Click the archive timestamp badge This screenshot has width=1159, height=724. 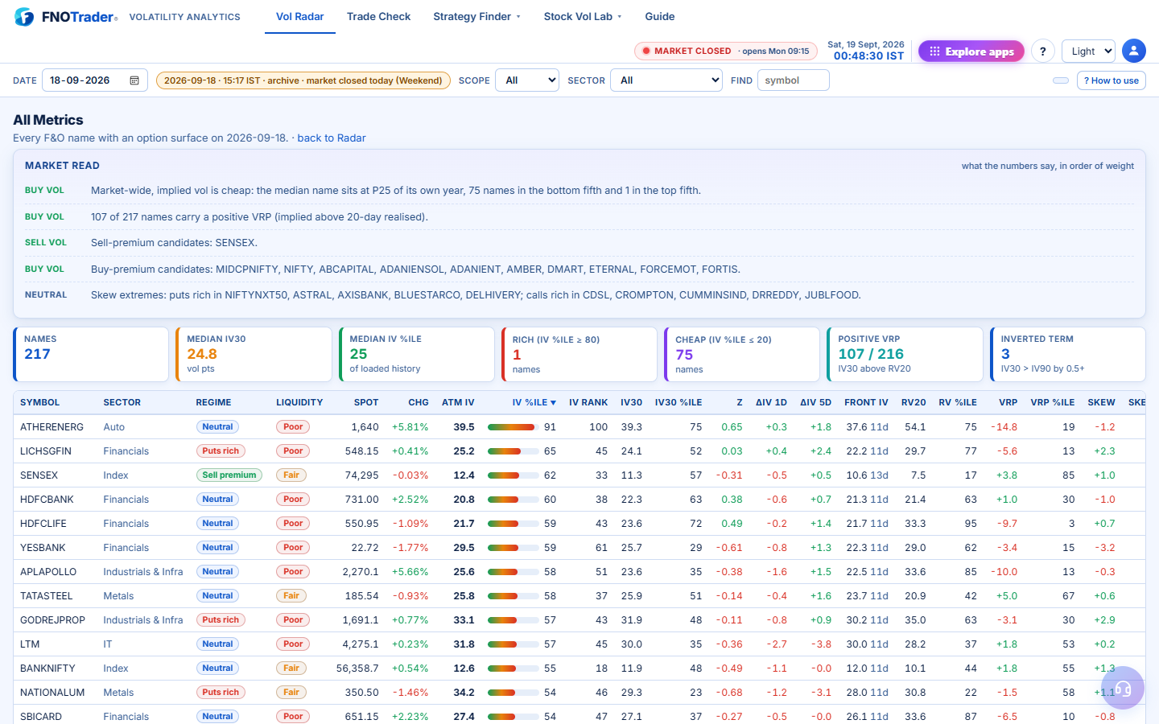tap(303, 80)
